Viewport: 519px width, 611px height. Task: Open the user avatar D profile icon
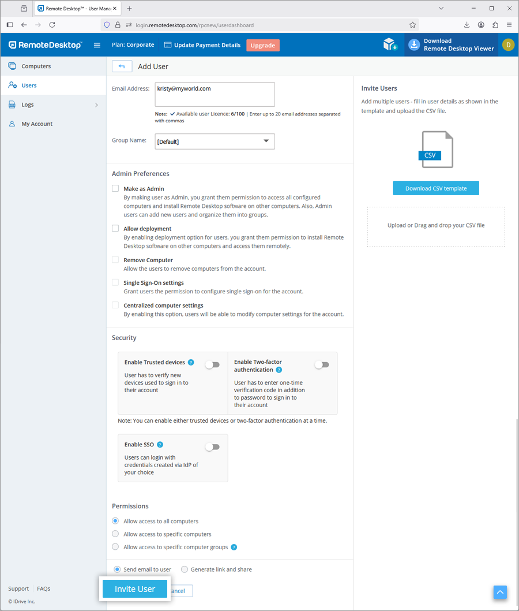(507, 45)
